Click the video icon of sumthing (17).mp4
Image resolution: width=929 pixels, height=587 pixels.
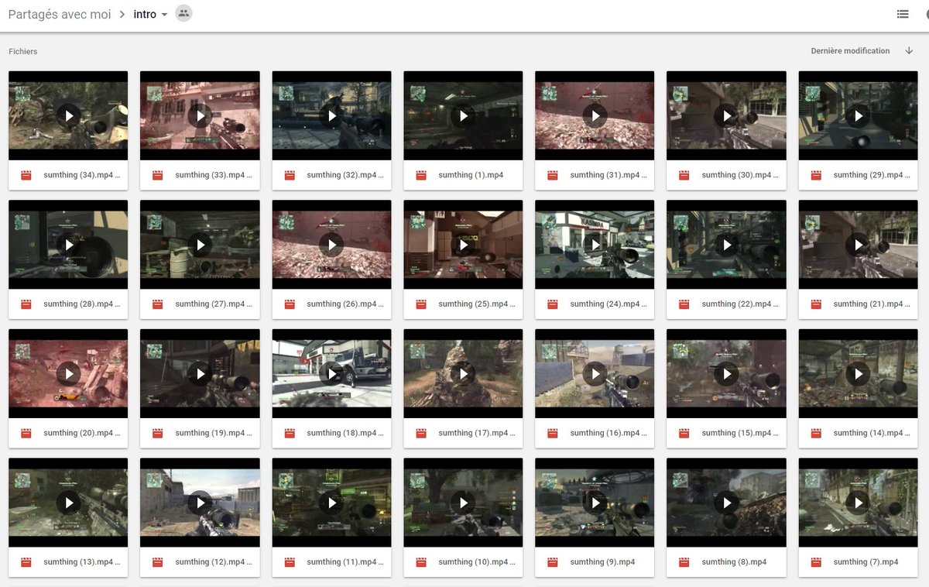421,434
